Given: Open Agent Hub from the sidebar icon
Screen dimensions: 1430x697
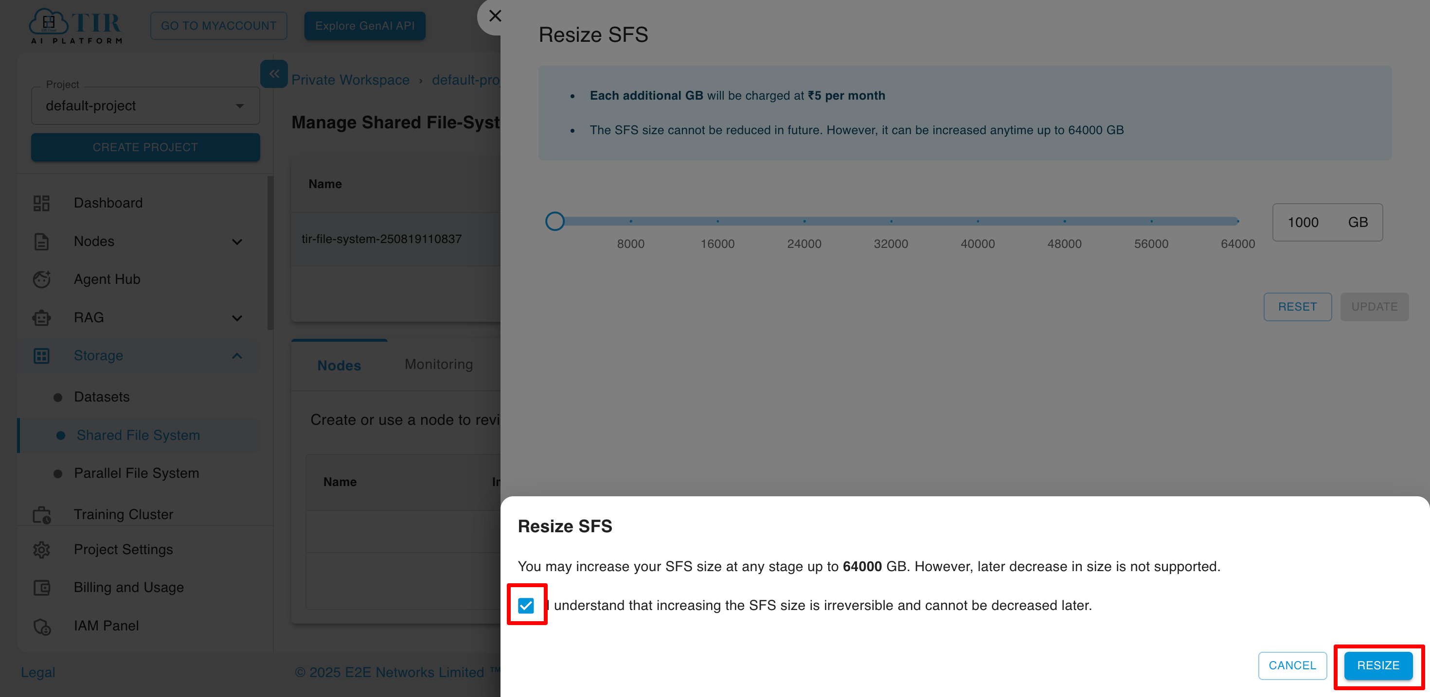Looking at the screenshot, I should coord(41,279).
